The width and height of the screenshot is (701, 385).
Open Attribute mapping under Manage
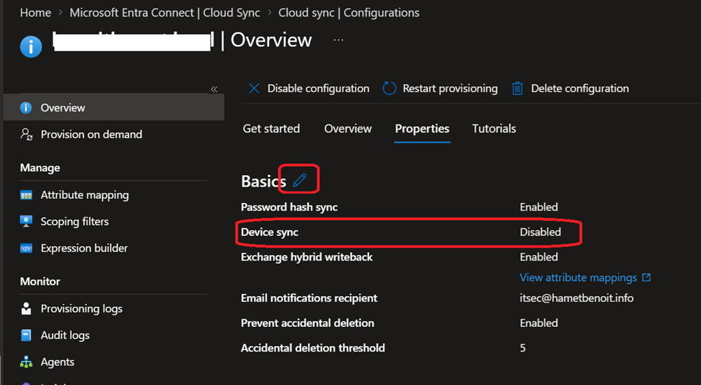click(84, 195)
